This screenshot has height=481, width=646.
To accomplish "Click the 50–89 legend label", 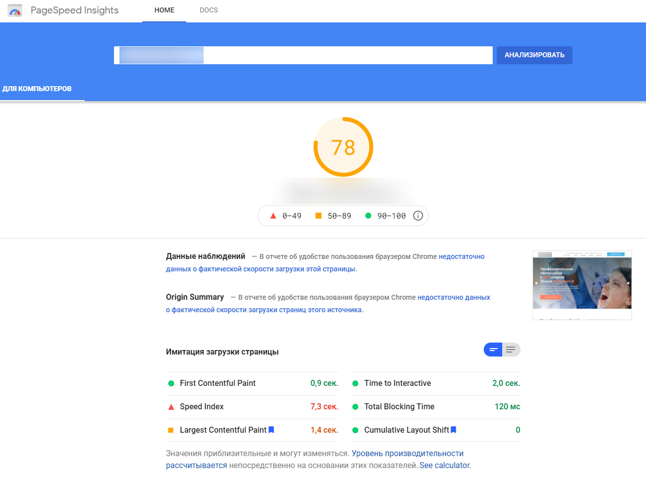I will point(339,216).
